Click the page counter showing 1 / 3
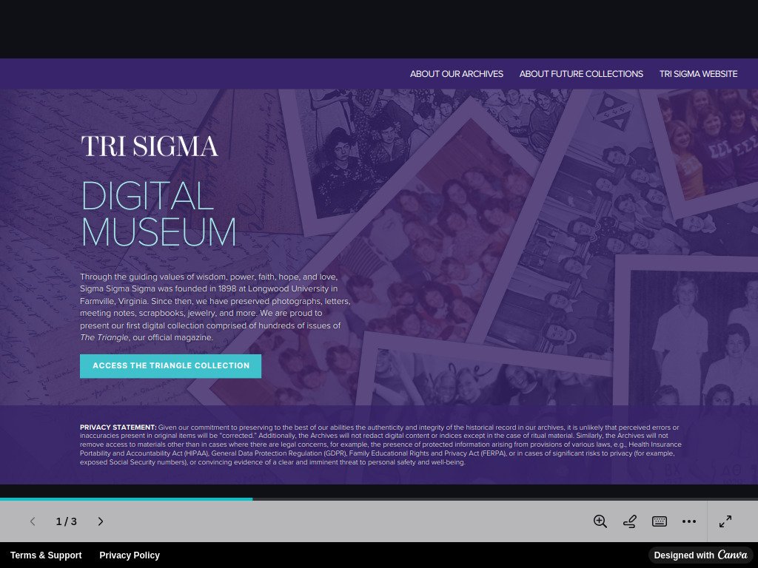Screen dimensions: 758x568 pos(67,521)
